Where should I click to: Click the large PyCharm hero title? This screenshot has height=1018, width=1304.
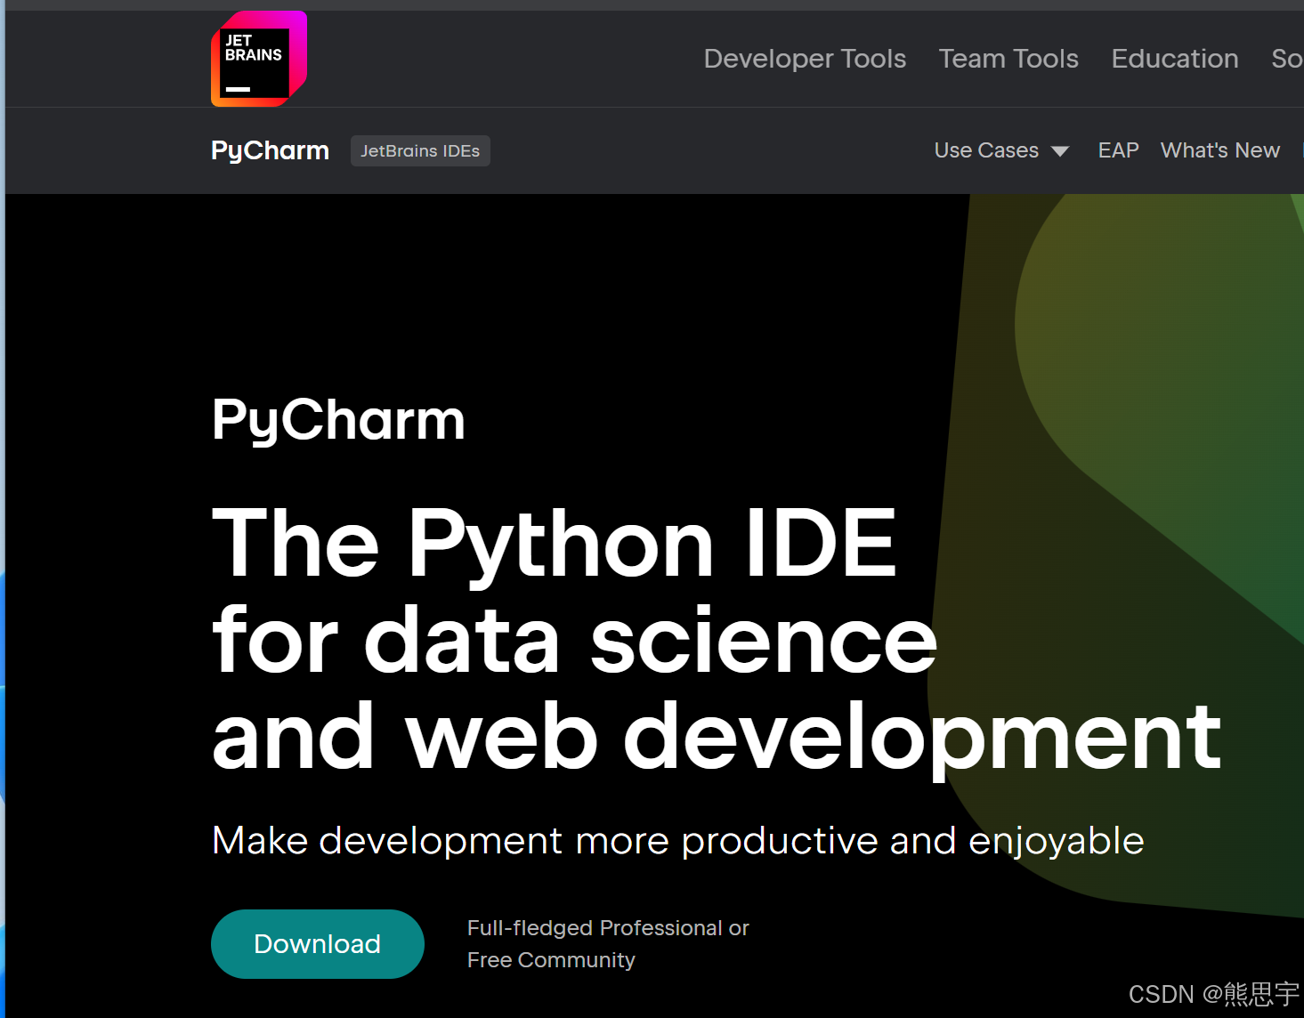tap(338, 420)
